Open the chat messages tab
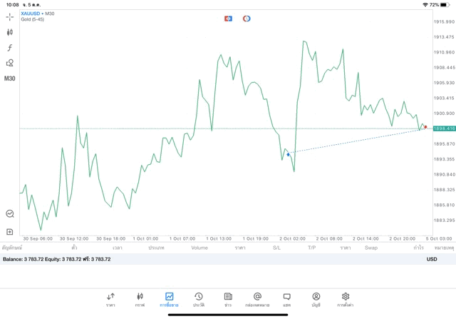This screenshot has height=319, width=456. [x=286, y=298]
